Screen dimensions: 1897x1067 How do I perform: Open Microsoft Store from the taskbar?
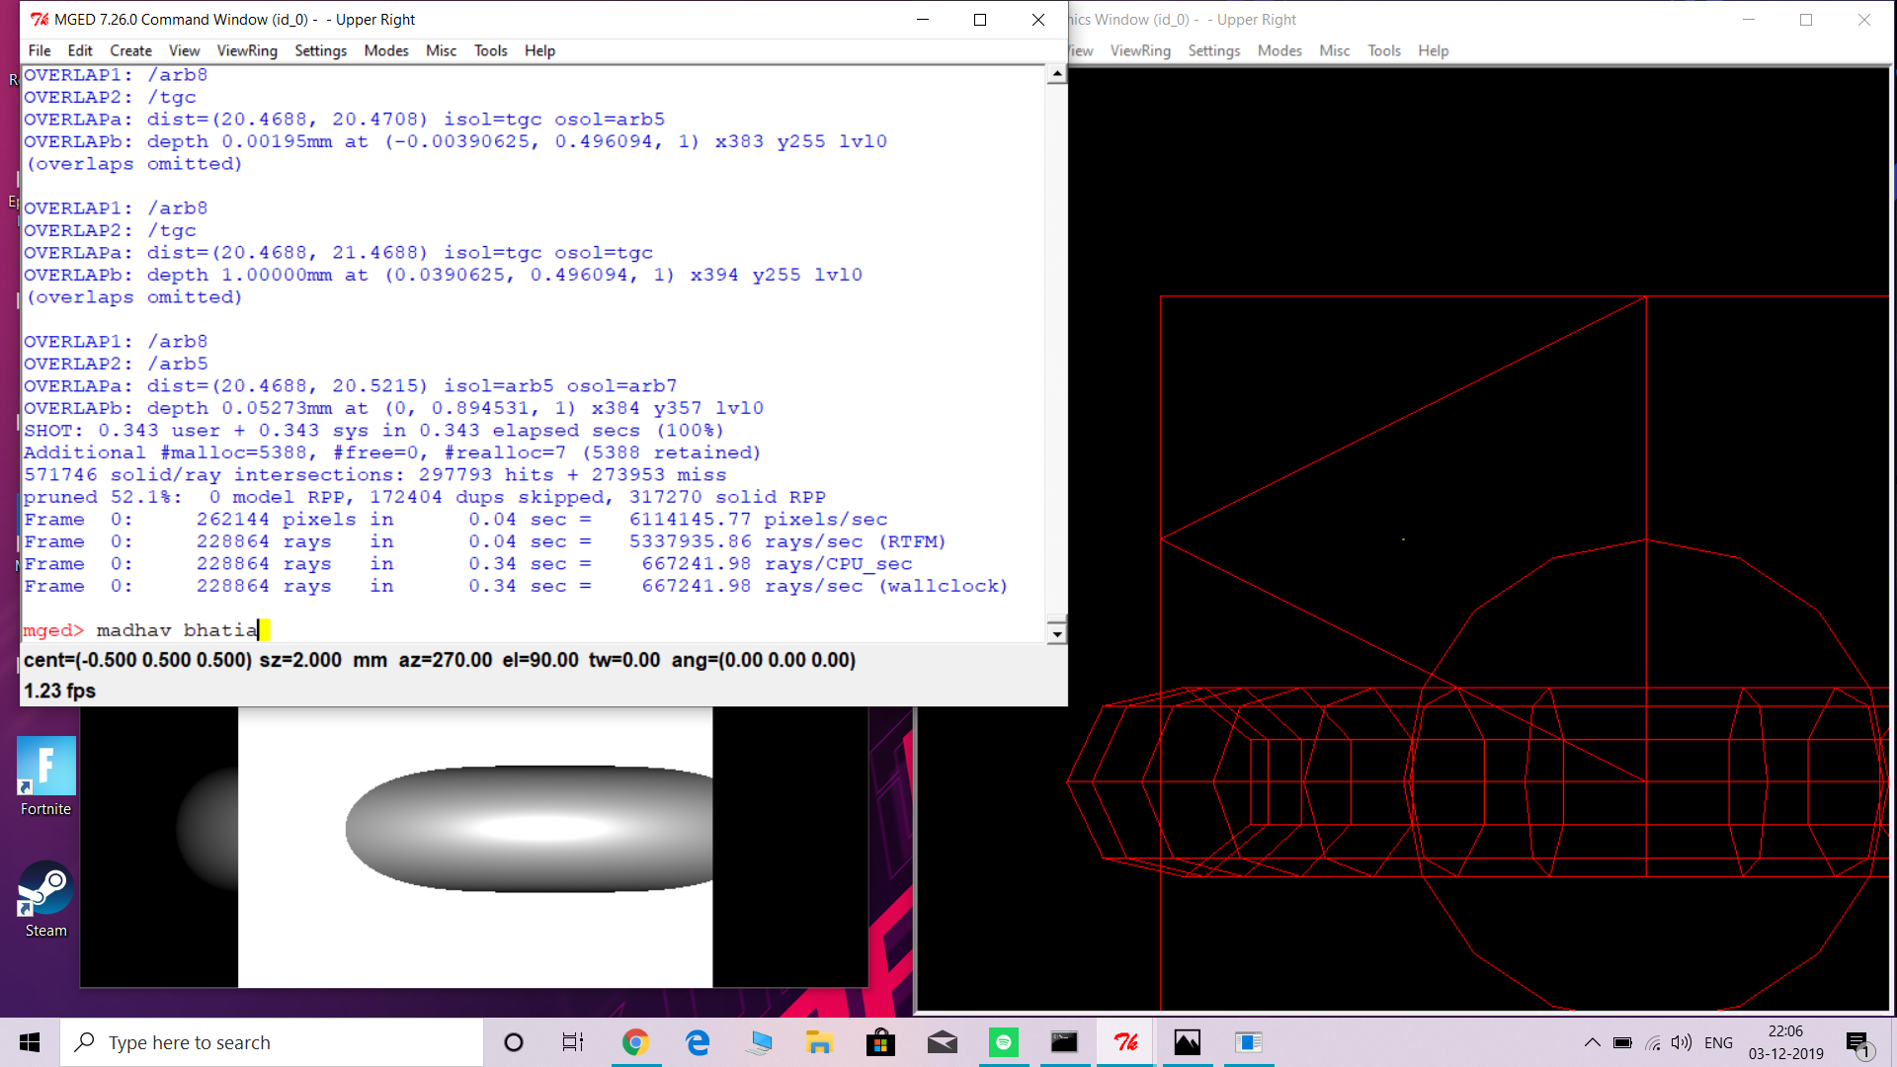[x=880, y=1042]
